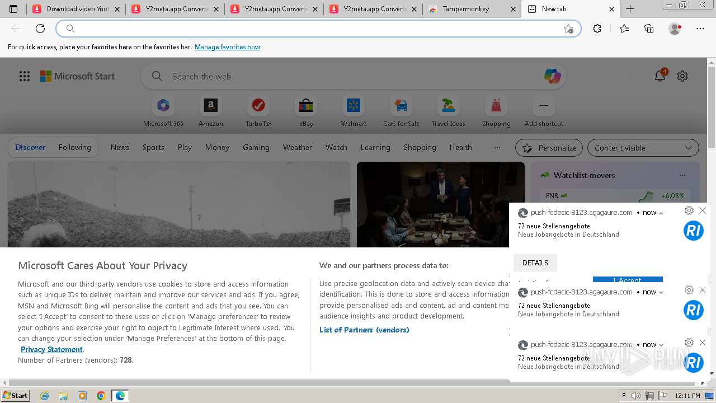Open the TurboTax shortcut
The width and height of the screenshot is (716, 403).
click(258, 111)
